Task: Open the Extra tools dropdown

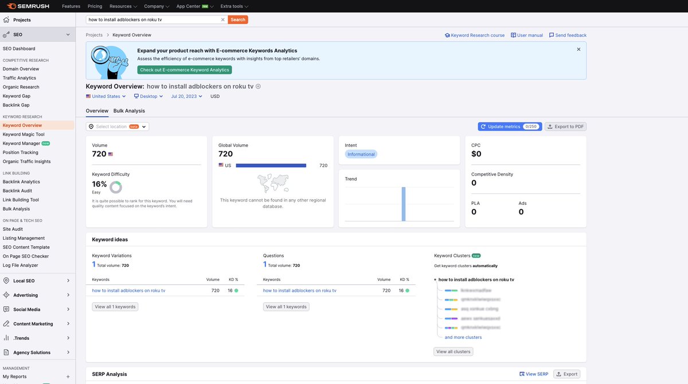Action: coord(234,6)
